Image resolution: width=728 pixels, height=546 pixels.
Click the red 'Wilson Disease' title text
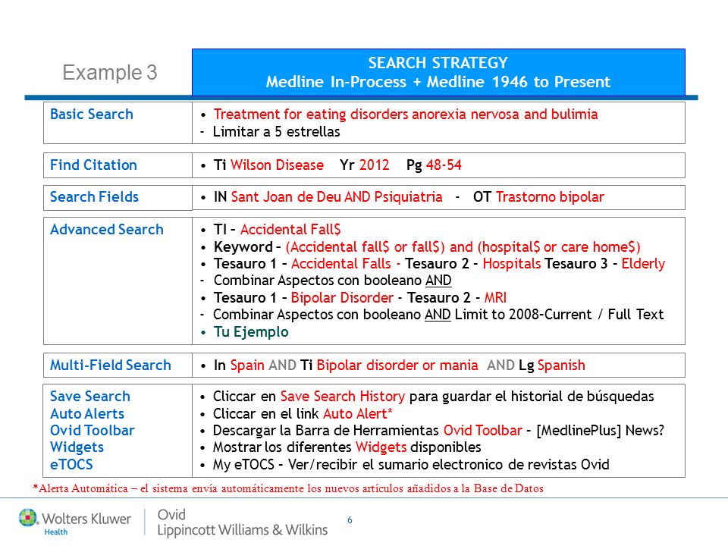click(x=278, y=165)
